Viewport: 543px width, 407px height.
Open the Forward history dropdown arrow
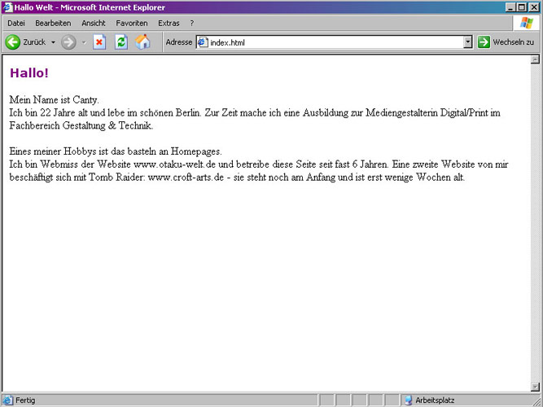click(x=84, y=42)
